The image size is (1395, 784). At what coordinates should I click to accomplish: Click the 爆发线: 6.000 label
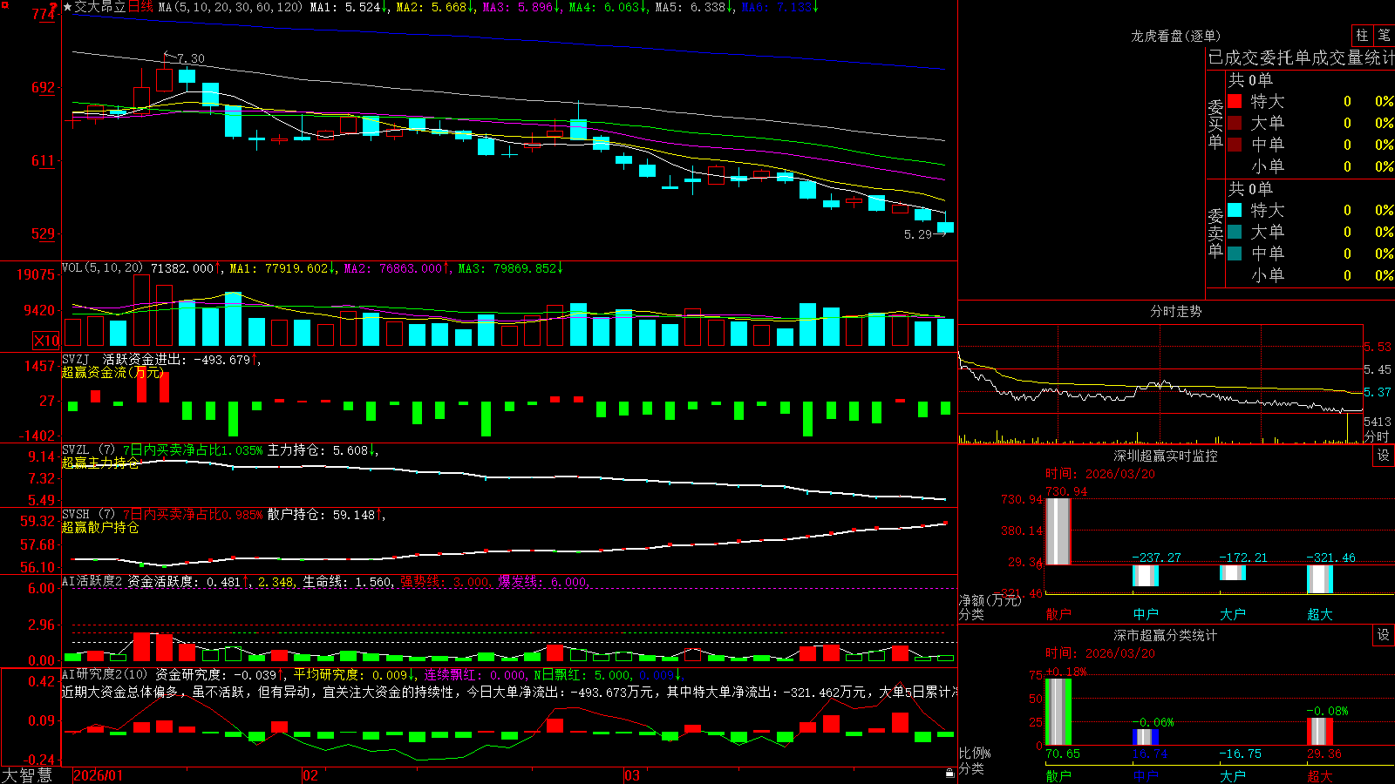point(542,581)
